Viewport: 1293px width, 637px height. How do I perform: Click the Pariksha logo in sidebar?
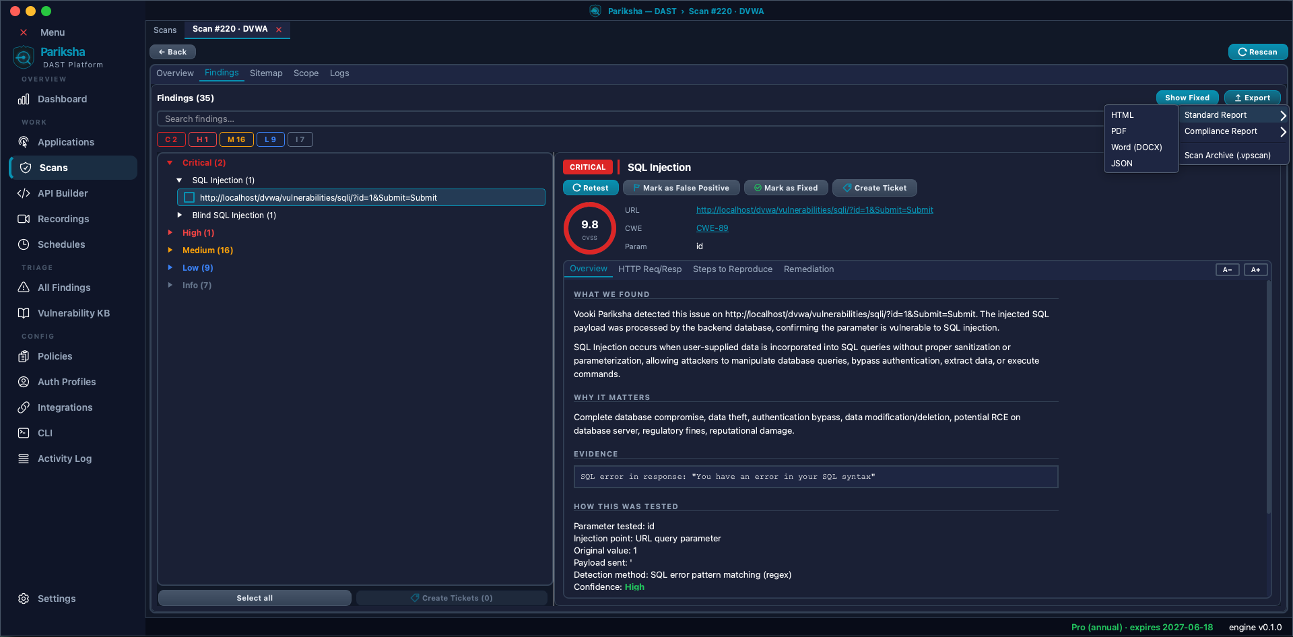(x=24, y=57)
